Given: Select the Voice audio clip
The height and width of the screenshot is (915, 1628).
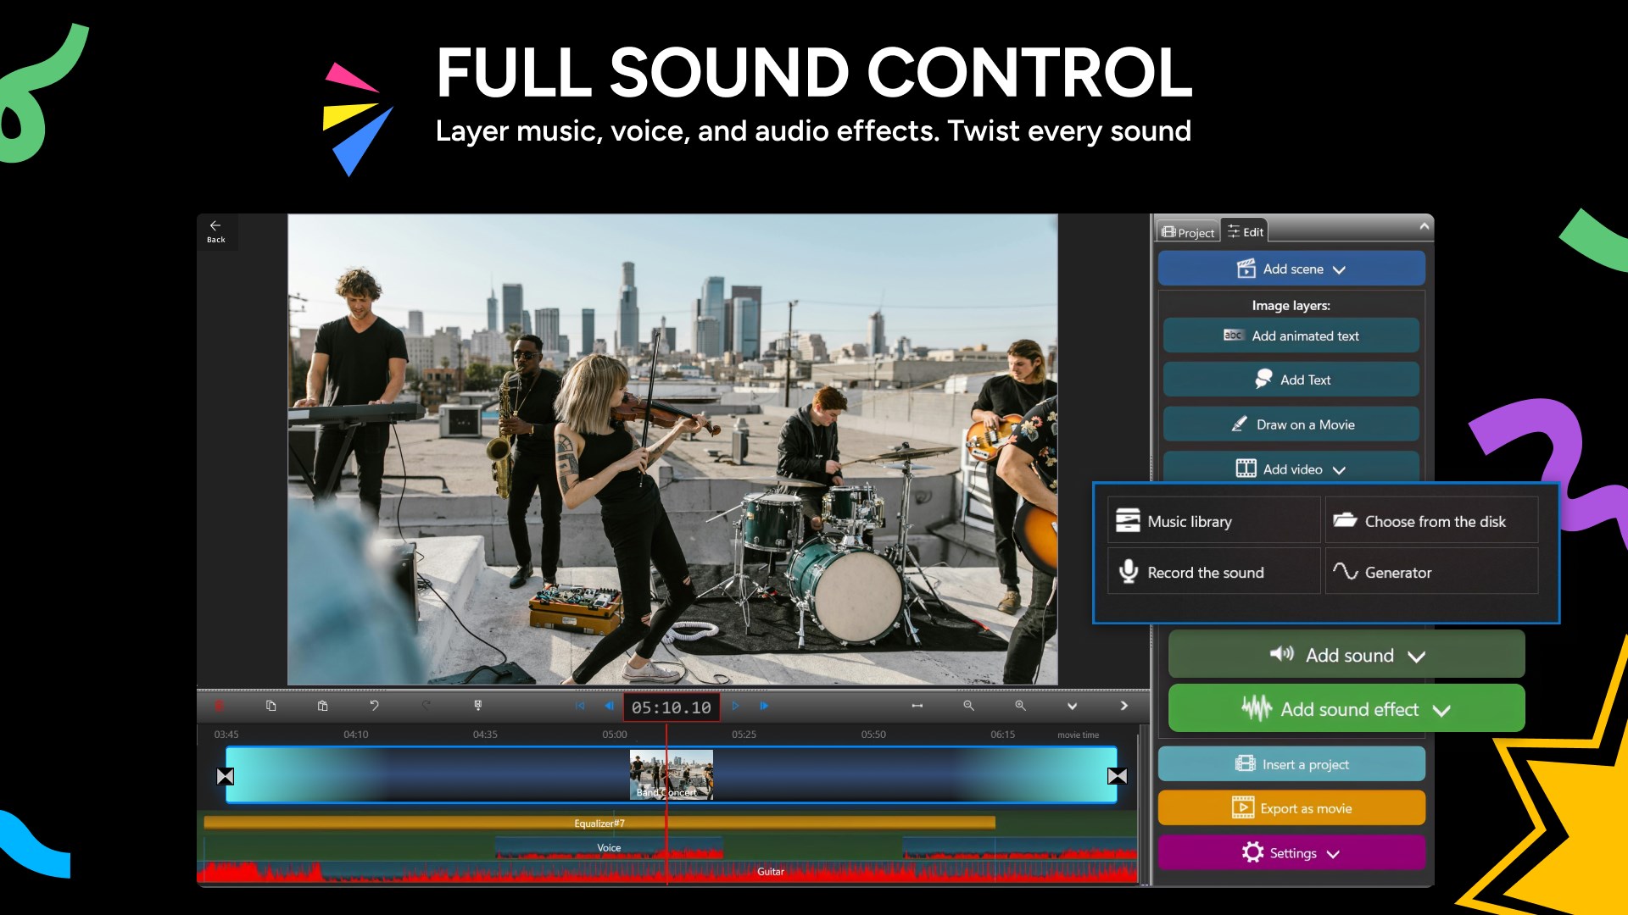Looking at the screenshot, I should click(609, 847).
